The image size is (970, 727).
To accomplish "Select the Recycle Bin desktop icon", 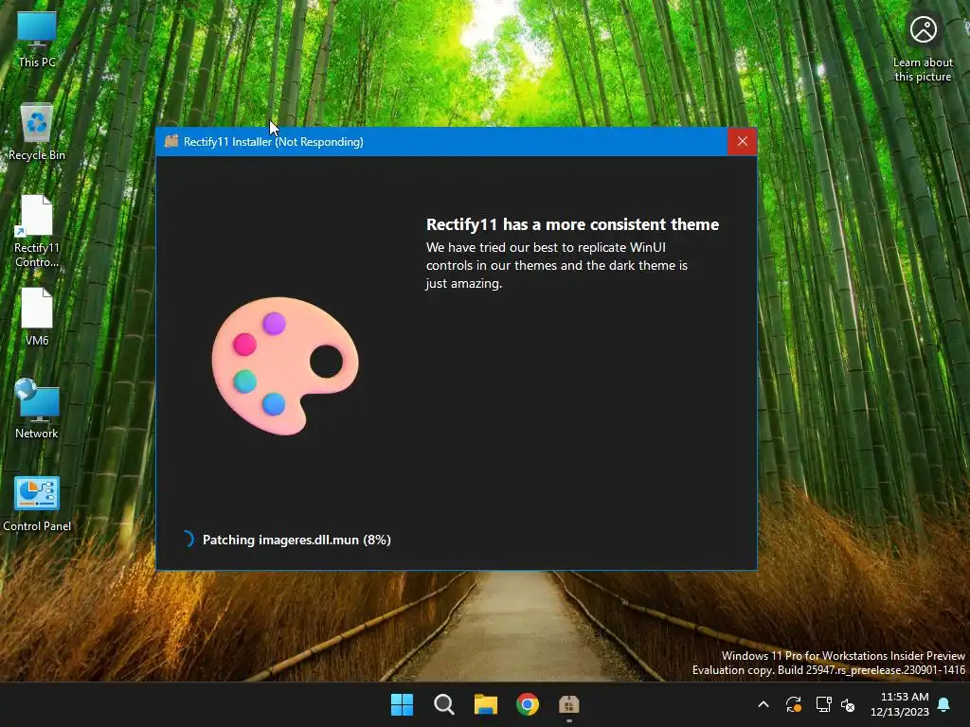I will tap(37, 131).
